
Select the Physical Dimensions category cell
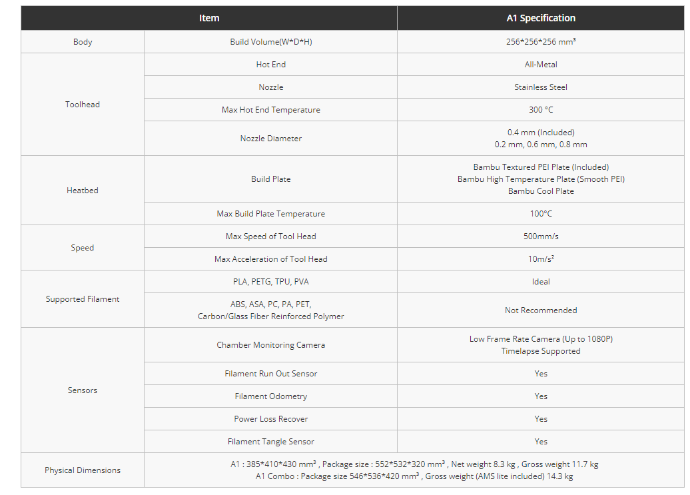[x=83, y=470]
